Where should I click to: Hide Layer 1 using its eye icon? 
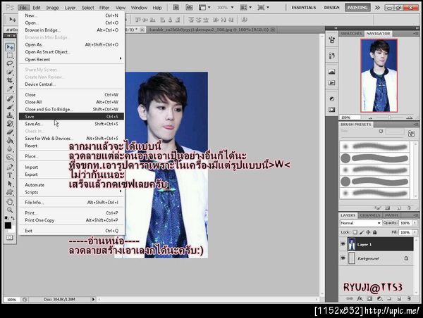pyautogui.click(x=343, y=244)
